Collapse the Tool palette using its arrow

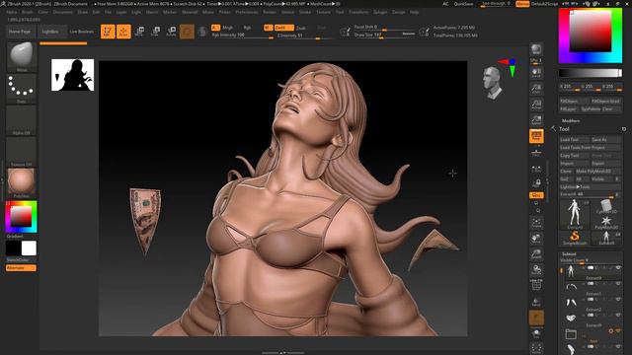coord(553,129)
